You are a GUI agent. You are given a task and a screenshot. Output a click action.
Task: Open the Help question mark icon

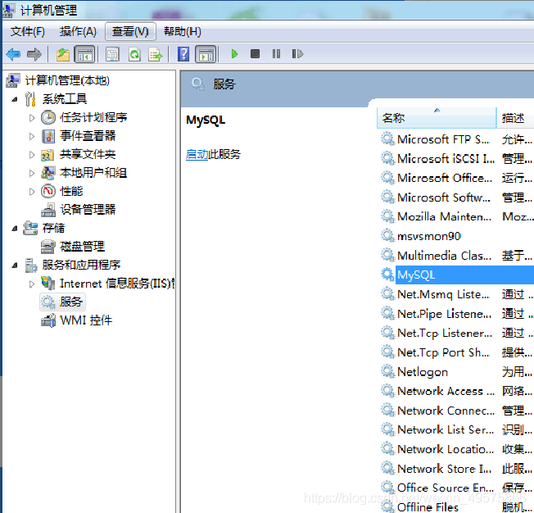183,54
